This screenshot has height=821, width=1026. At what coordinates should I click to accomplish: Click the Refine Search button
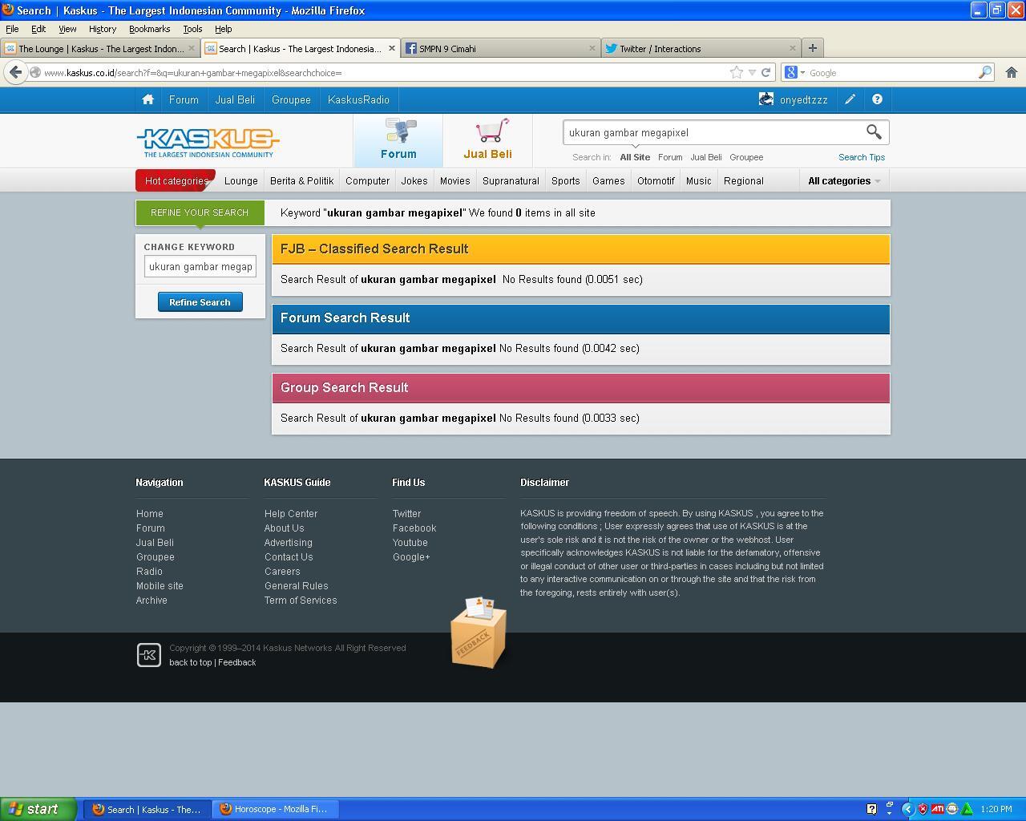tap(200, 302)
